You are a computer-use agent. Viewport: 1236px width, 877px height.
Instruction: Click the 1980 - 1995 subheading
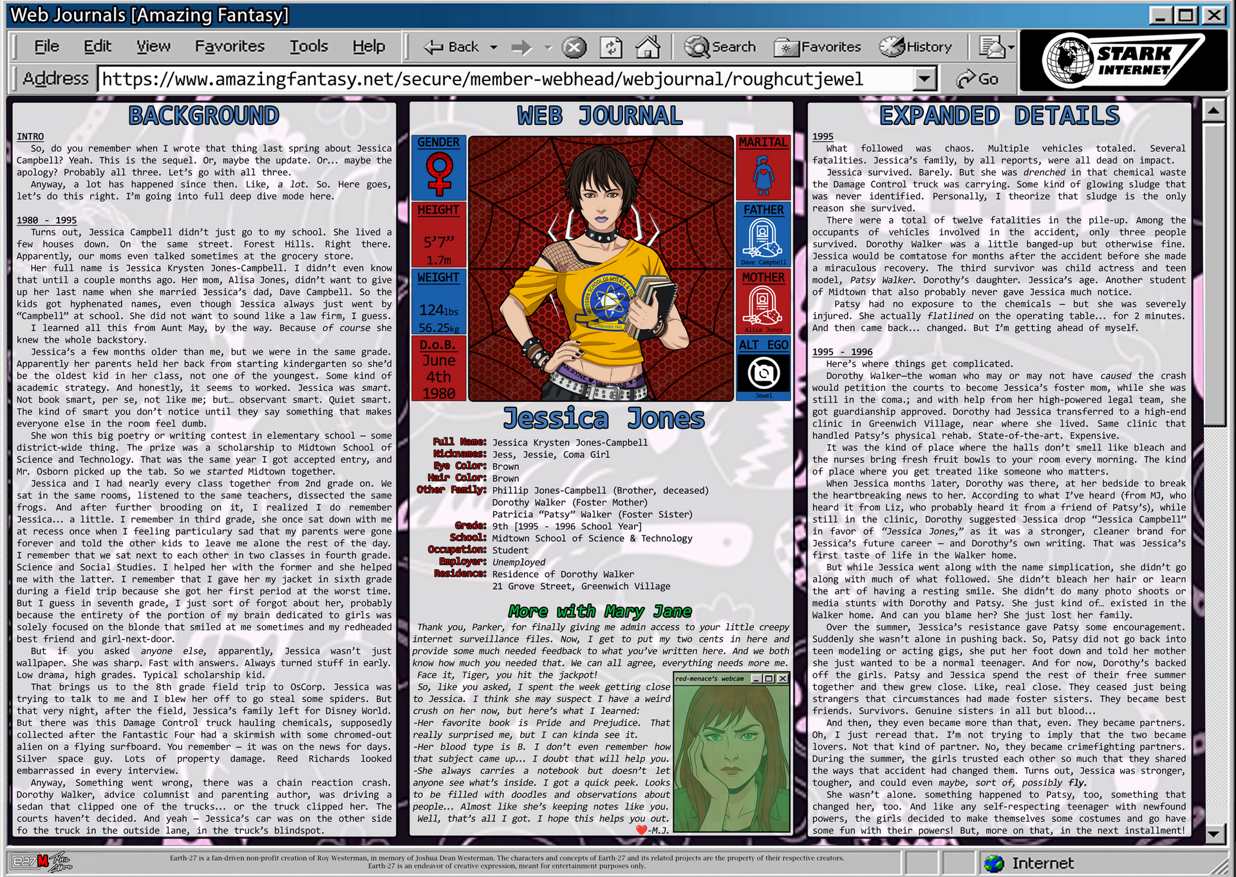pyautogui.click(x=46, y=220)
